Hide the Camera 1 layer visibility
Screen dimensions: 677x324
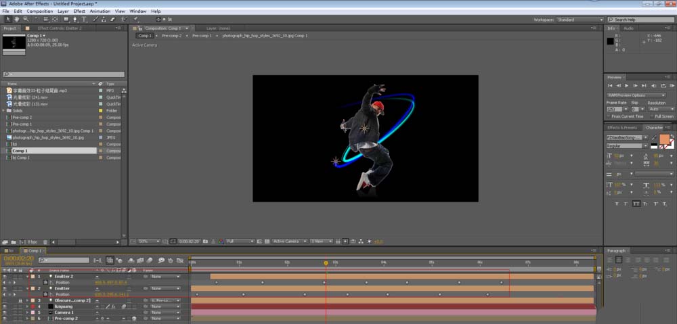pos(4,313)
